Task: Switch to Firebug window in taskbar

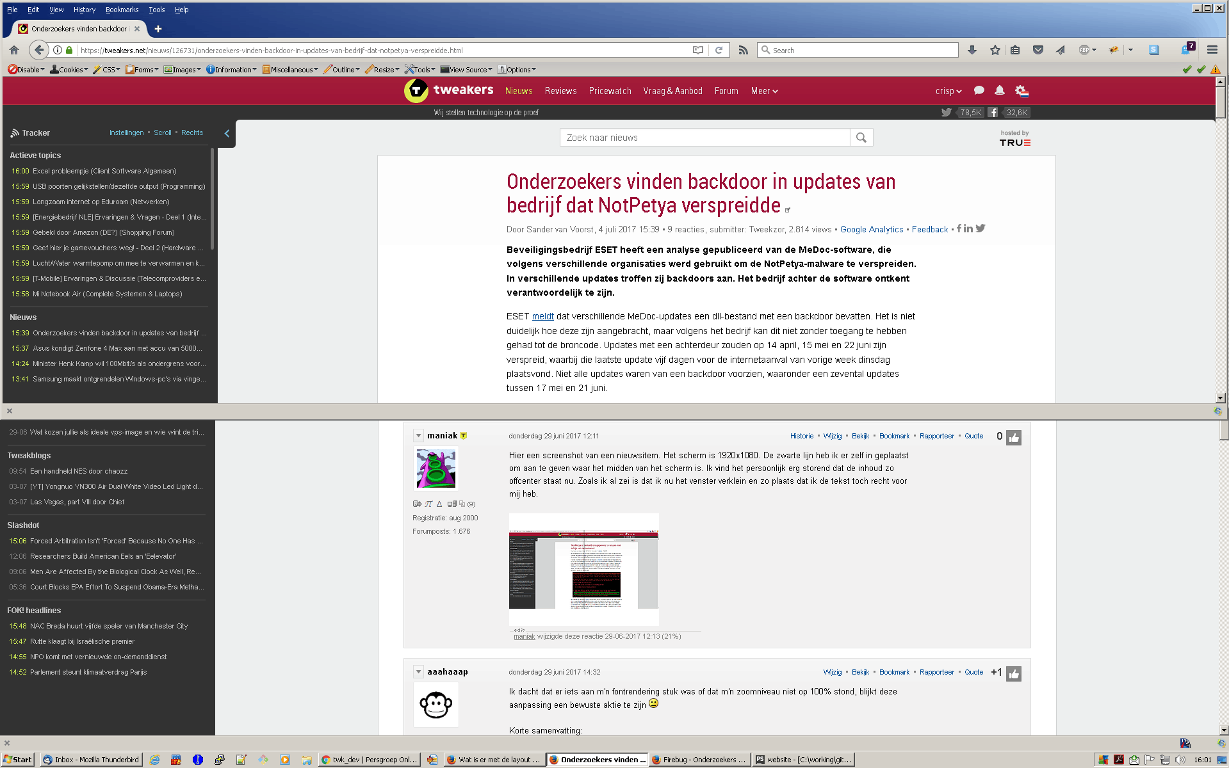Action: [699, 760]
